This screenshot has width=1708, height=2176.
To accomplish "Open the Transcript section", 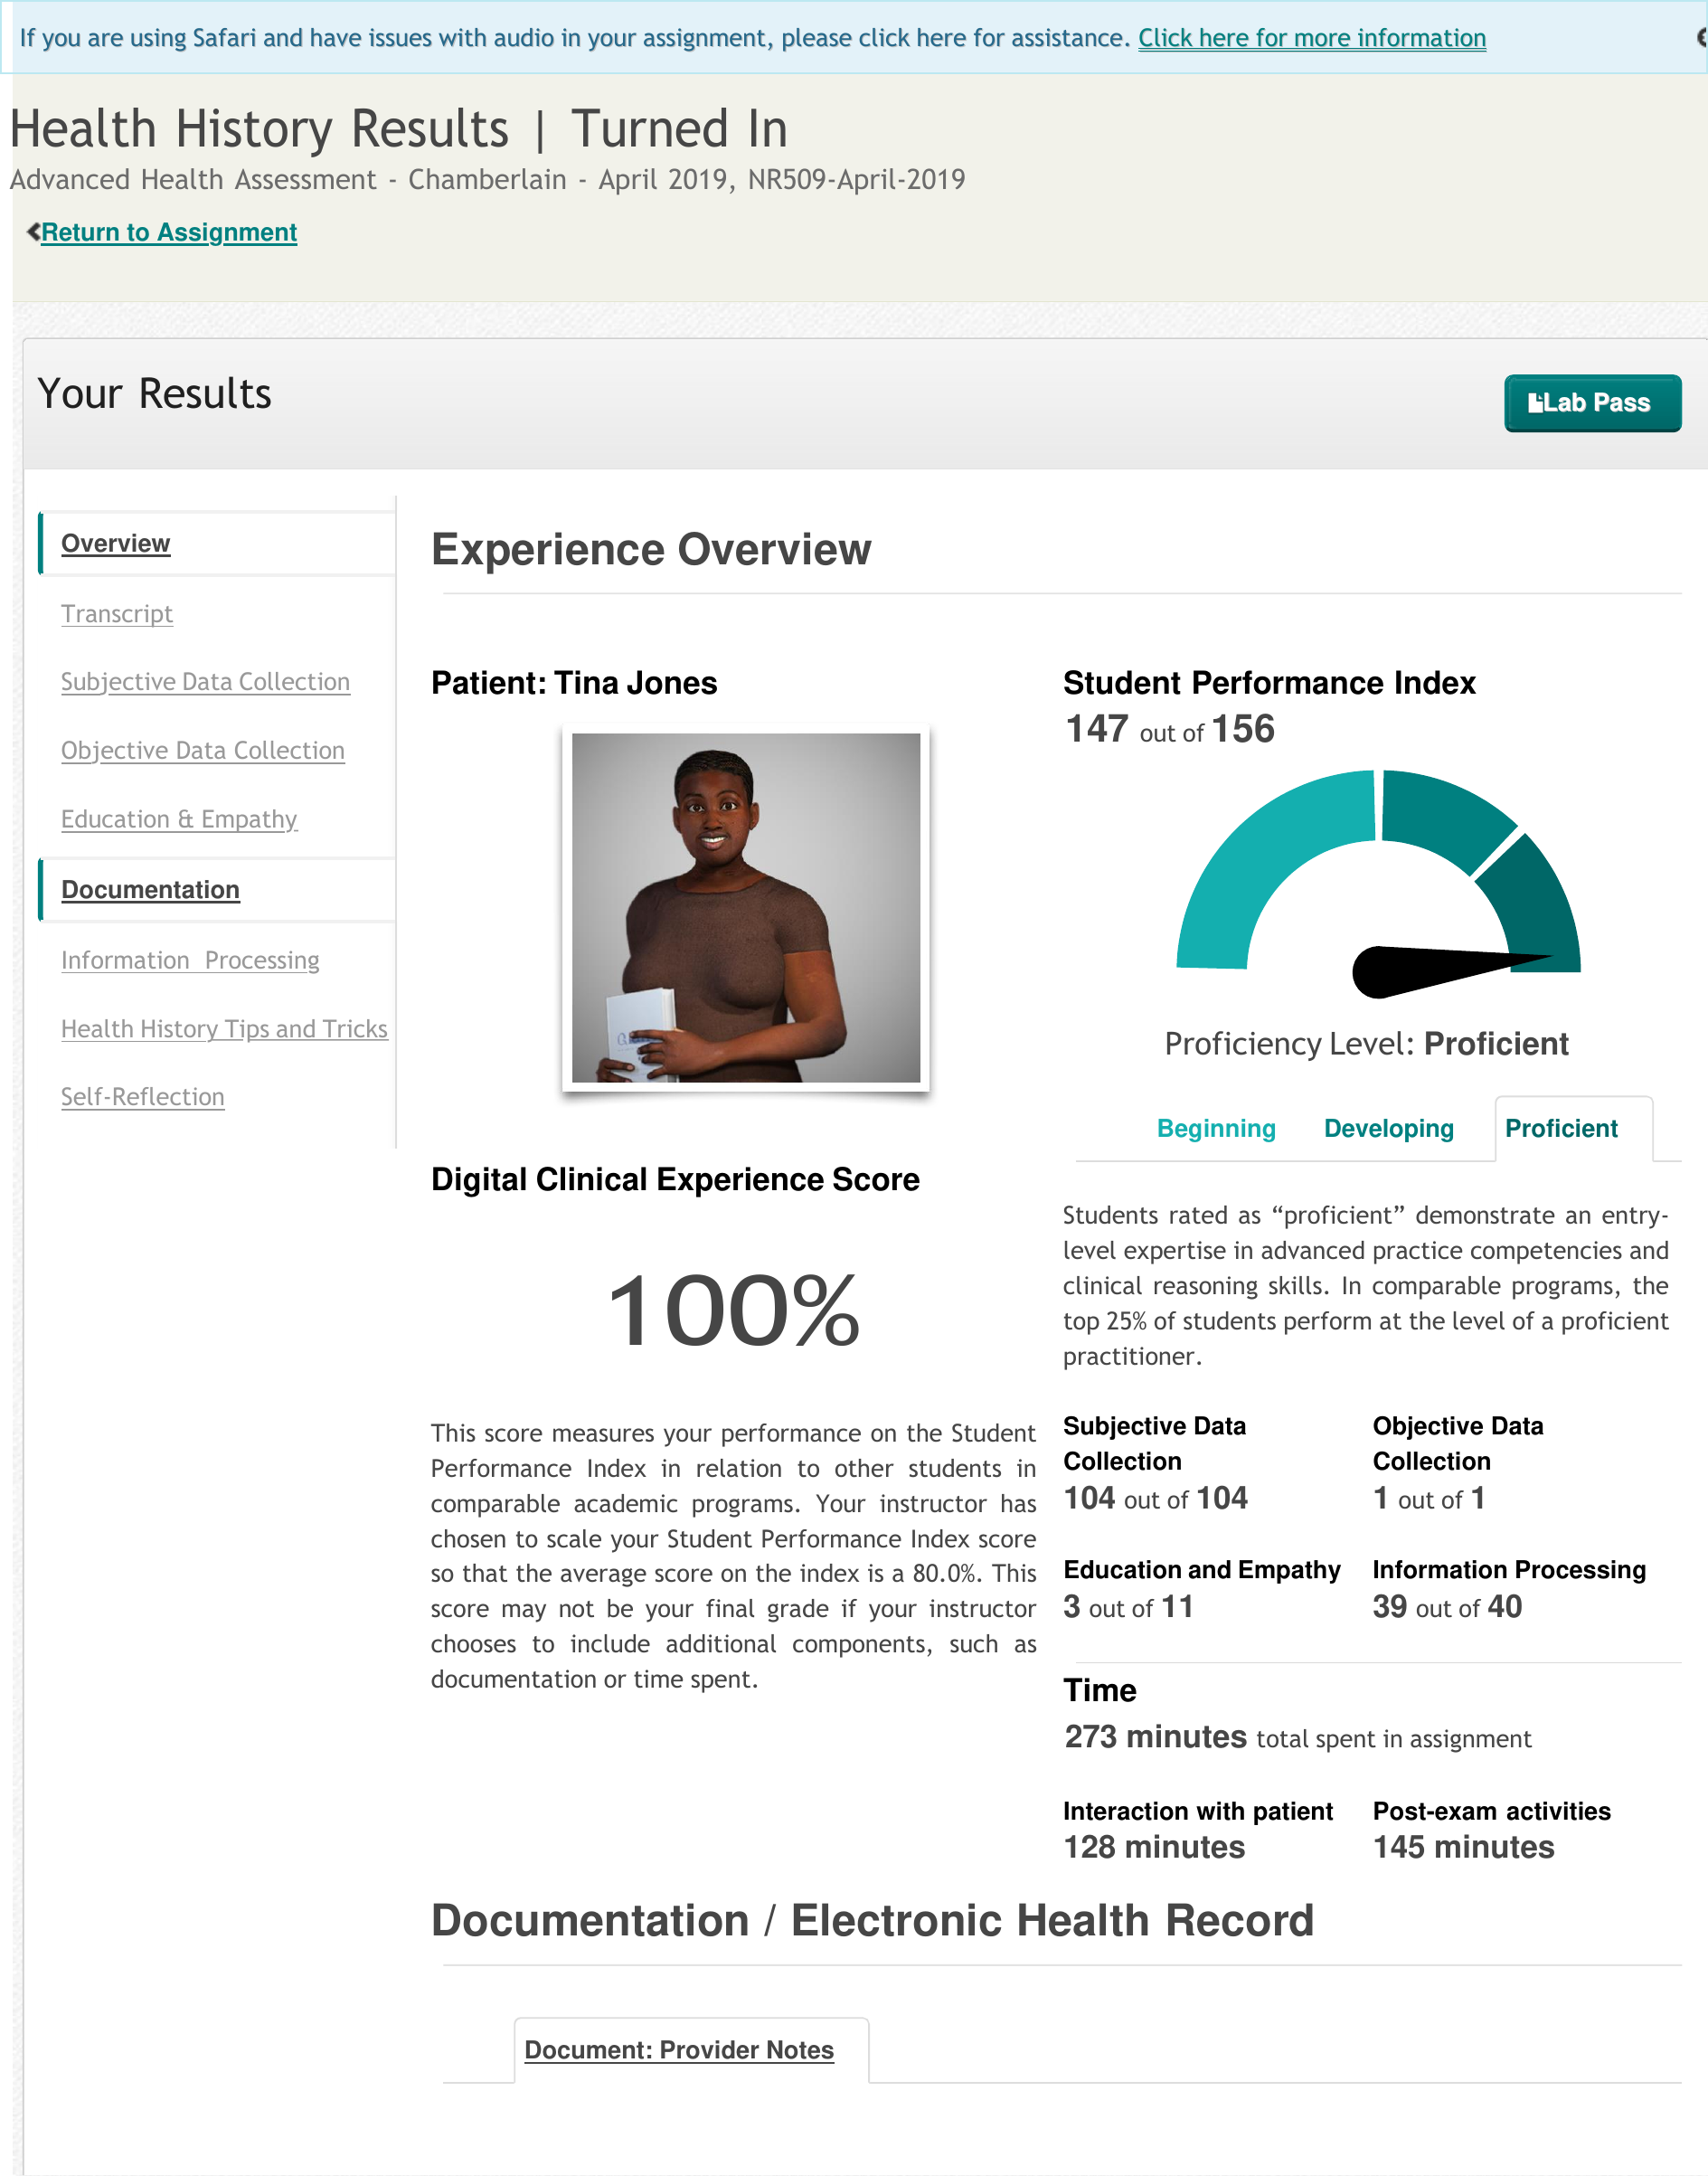I will (x=116, y=613).
